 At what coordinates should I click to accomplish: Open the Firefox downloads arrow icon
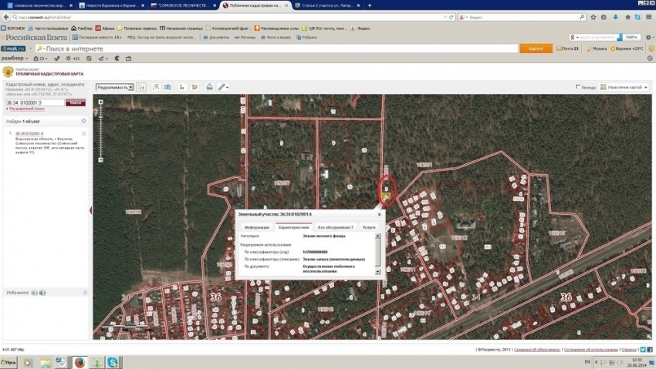click(x=615, y=17)
